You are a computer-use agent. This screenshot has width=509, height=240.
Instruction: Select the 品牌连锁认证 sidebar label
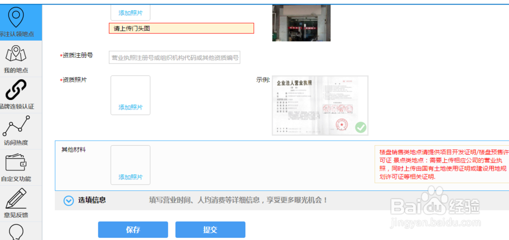point(17,107)
